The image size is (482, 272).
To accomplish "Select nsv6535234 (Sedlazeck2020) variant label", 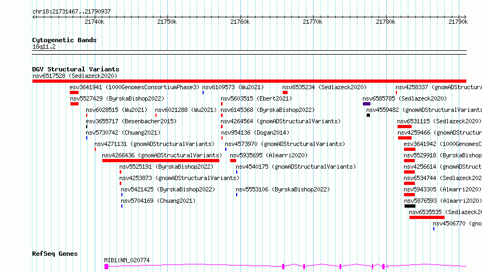I will click(x=324, y=87).
